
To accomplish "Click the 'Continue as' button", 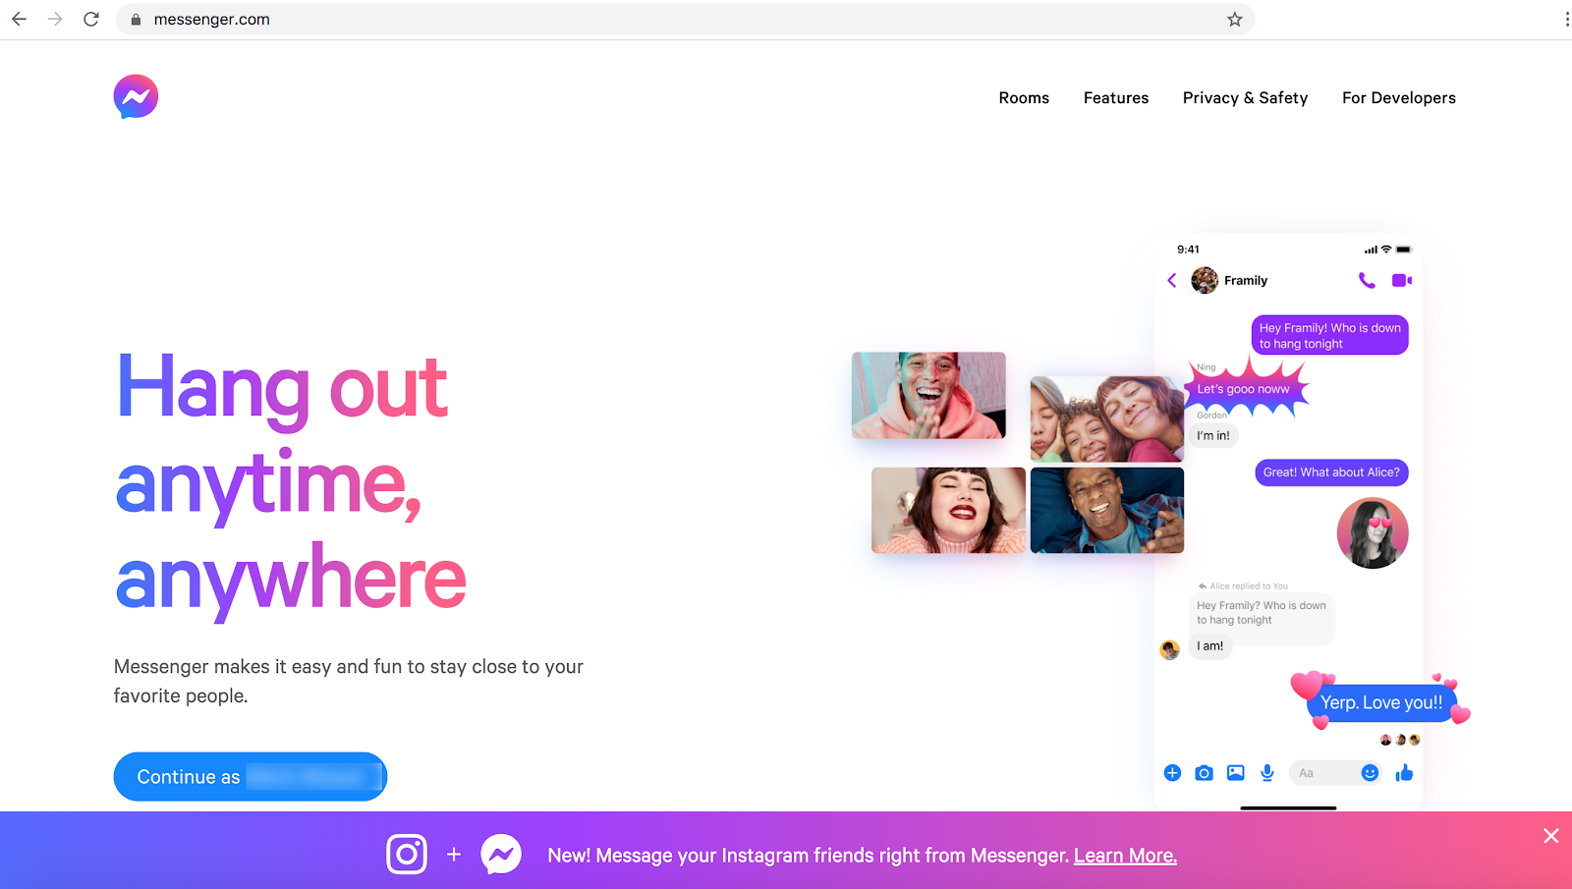I will click(251, 777).
